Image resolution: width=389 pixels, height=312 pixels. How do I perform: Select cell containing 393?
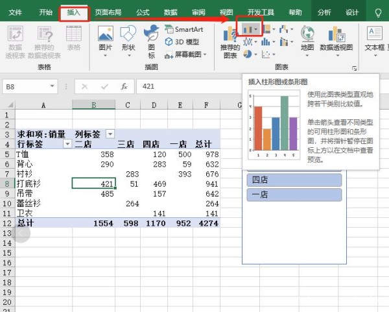(x=180, y=174)
